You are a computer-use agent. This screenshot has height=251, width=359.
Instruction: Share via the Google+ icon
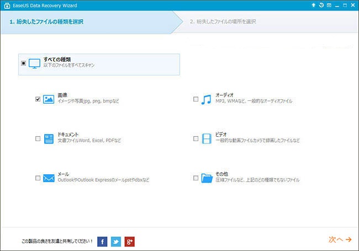pos(130,242)
